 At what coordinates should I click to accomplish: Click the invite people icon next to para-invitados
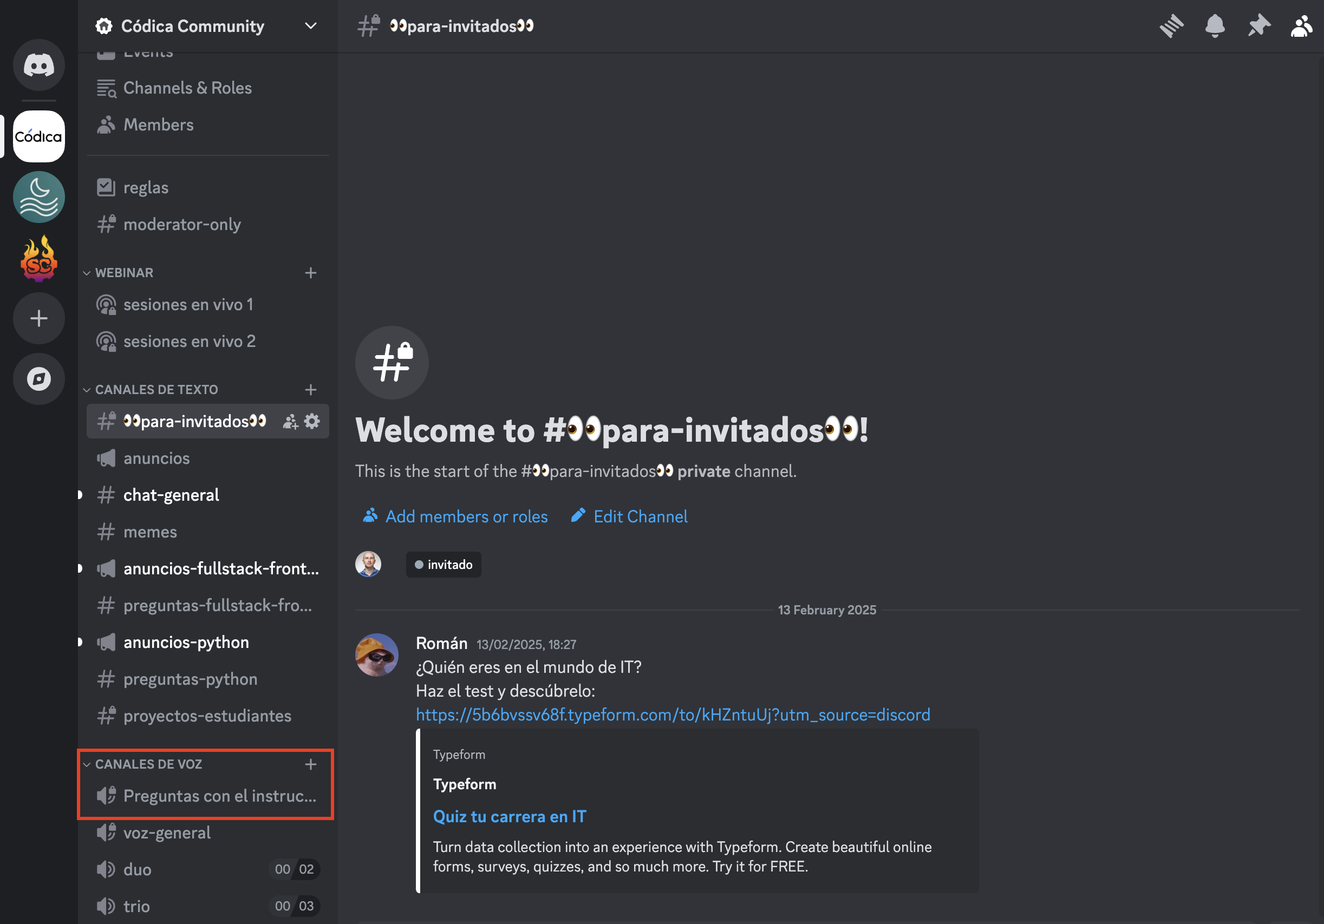point(290,421)
